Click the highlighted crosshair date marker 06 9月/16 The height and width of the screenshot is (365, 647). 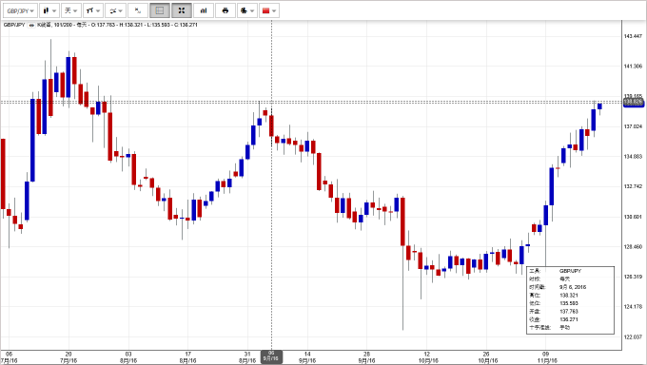pyautogui.click(x=271, y=356)
